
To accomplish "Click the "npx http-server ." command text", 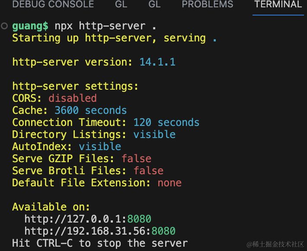I will [106, 26].
